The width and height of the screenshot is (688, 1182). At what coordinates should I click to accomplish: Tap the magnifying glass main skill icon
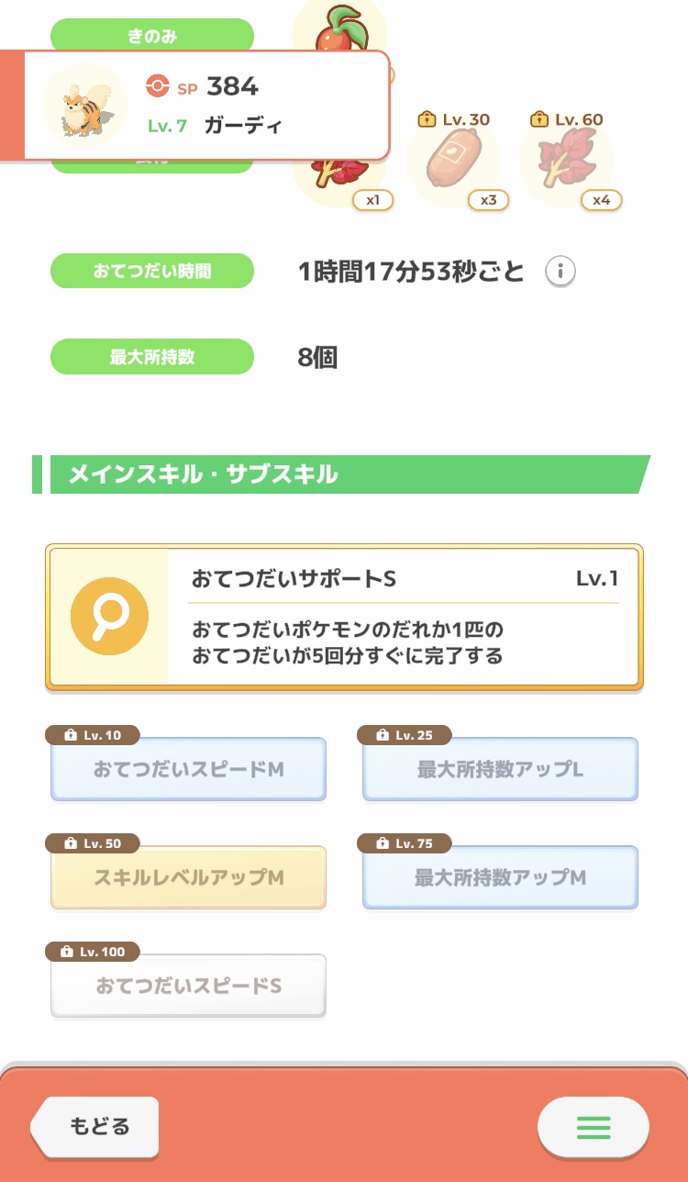coord(109,617)
